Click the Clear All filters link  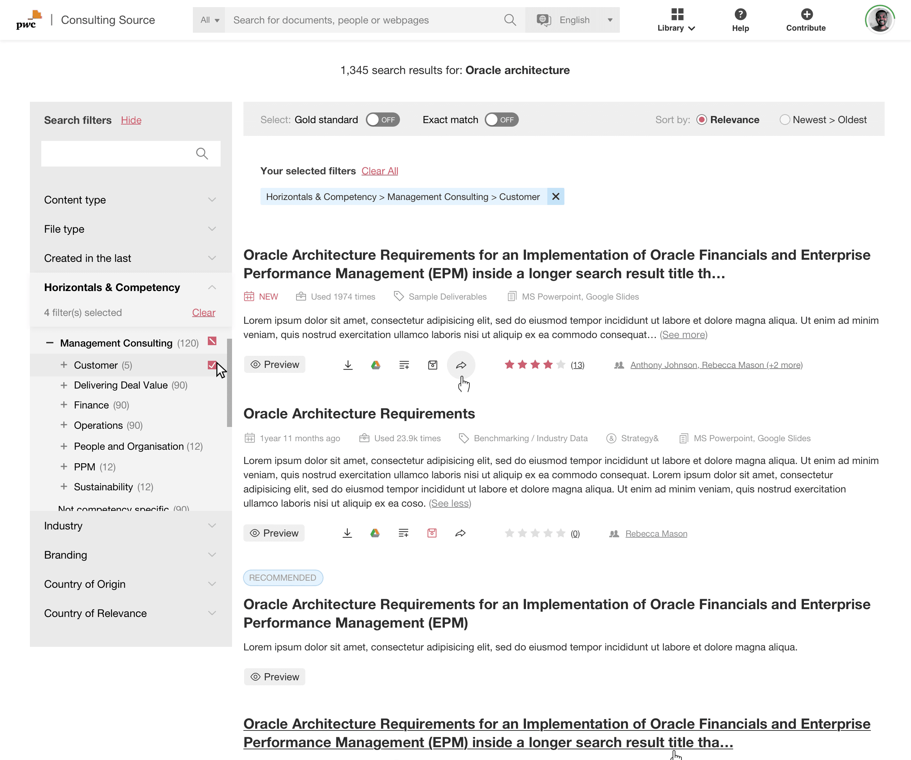[380, 171]
